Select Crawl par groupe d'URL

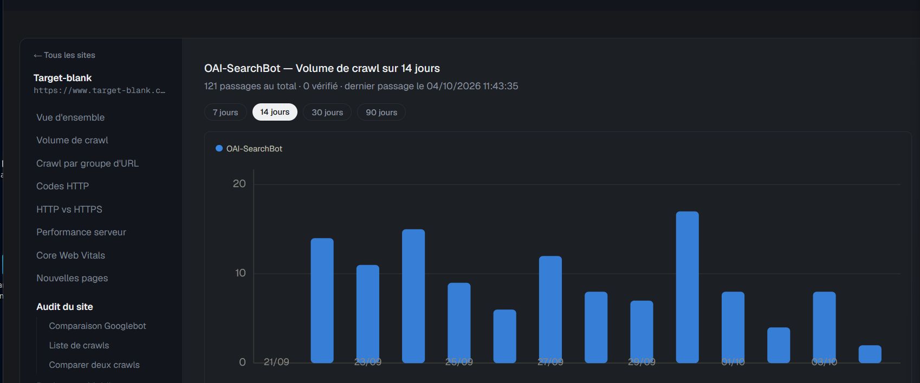coord(87,163)
